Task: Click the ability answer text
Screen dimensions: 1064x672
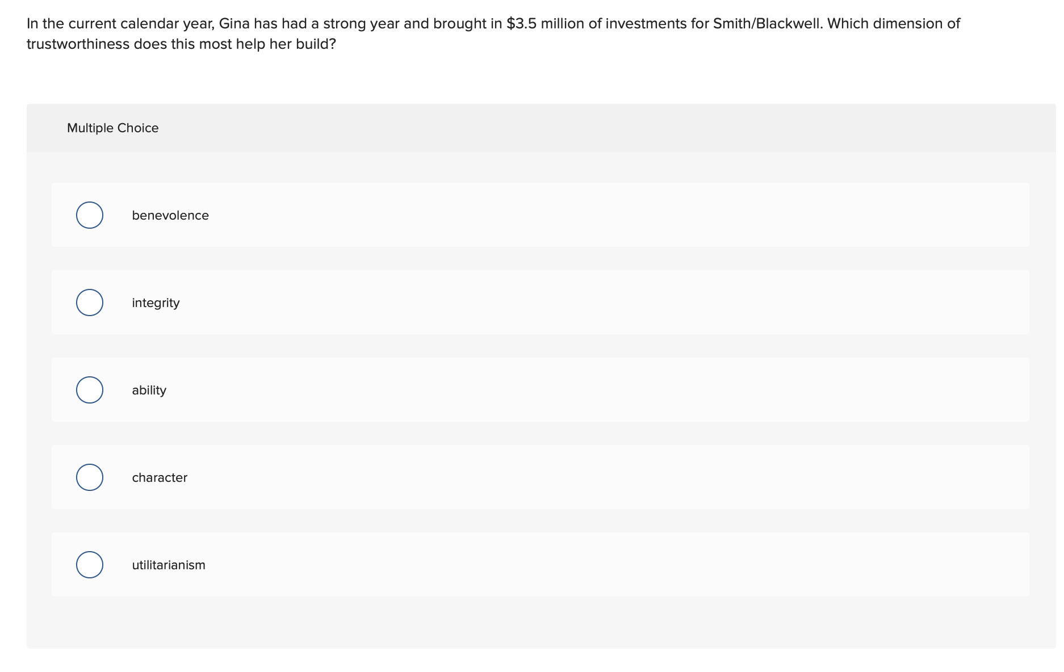Action: [149, 390]
